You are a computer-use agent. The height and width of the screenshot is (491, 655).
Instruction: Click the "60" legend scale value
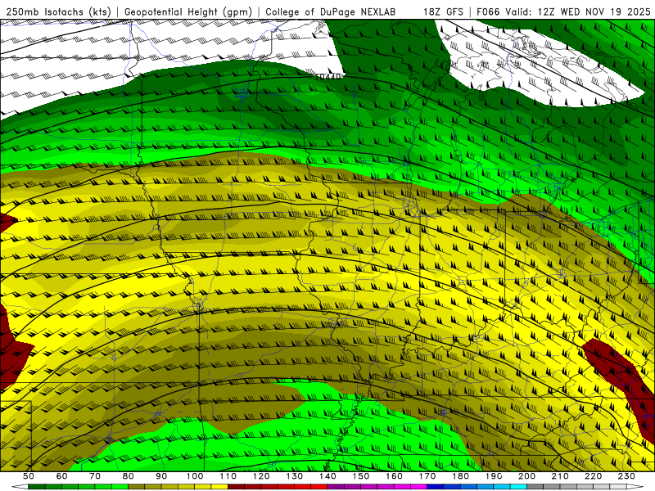[x=62, y=476]
